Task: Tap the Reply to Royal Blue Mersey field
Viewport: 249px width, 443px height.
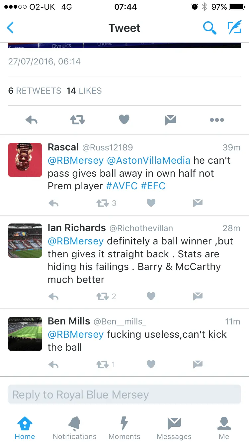Action: coord(124,395)
